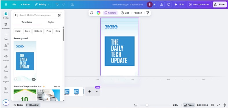Click the 30s timeline marker
The image size is (228, 108).
[x=133, y=79]
